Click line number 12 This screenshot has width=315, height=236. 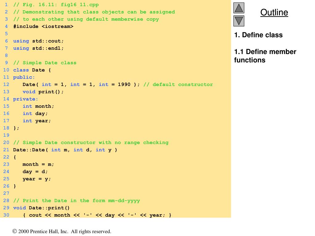6,84
